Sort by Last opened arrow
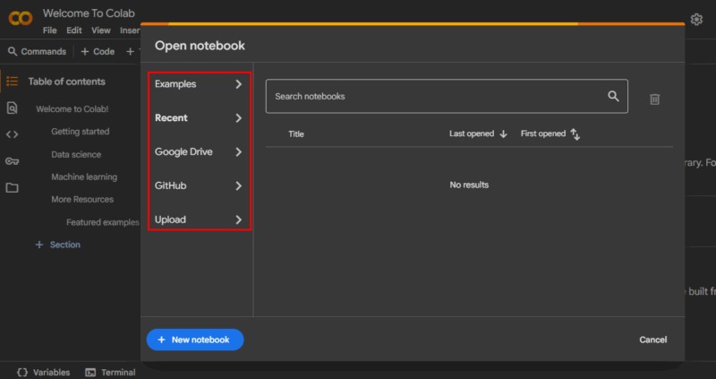Screen dimensions: 716x379 pyautogui.click(x=503, y=134)
